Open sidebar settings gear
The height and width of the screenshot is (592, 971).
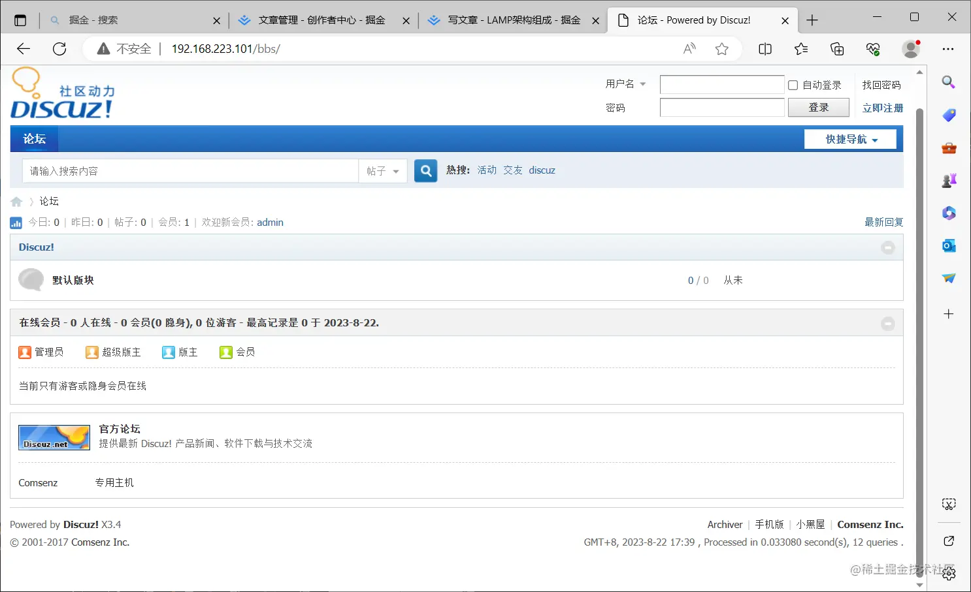(x=949, y=574)
